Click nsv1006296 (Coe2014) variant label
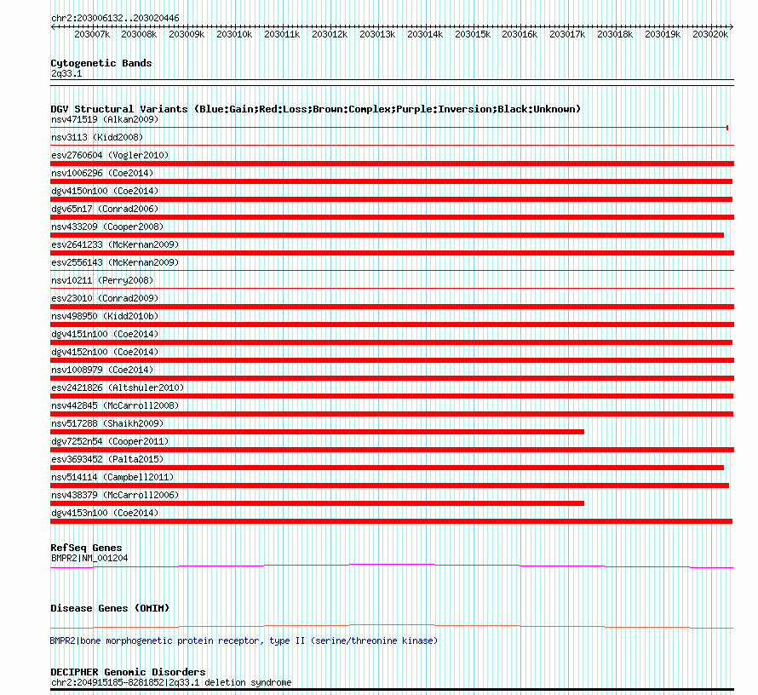Image resolution: width=758 pixels, height=695 pixels. 102,173
